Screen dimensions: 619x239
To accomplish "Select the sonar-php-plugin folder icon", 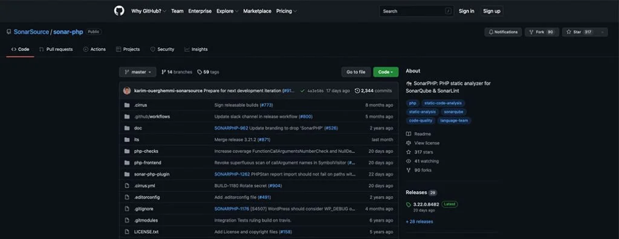I will [127, 174].
